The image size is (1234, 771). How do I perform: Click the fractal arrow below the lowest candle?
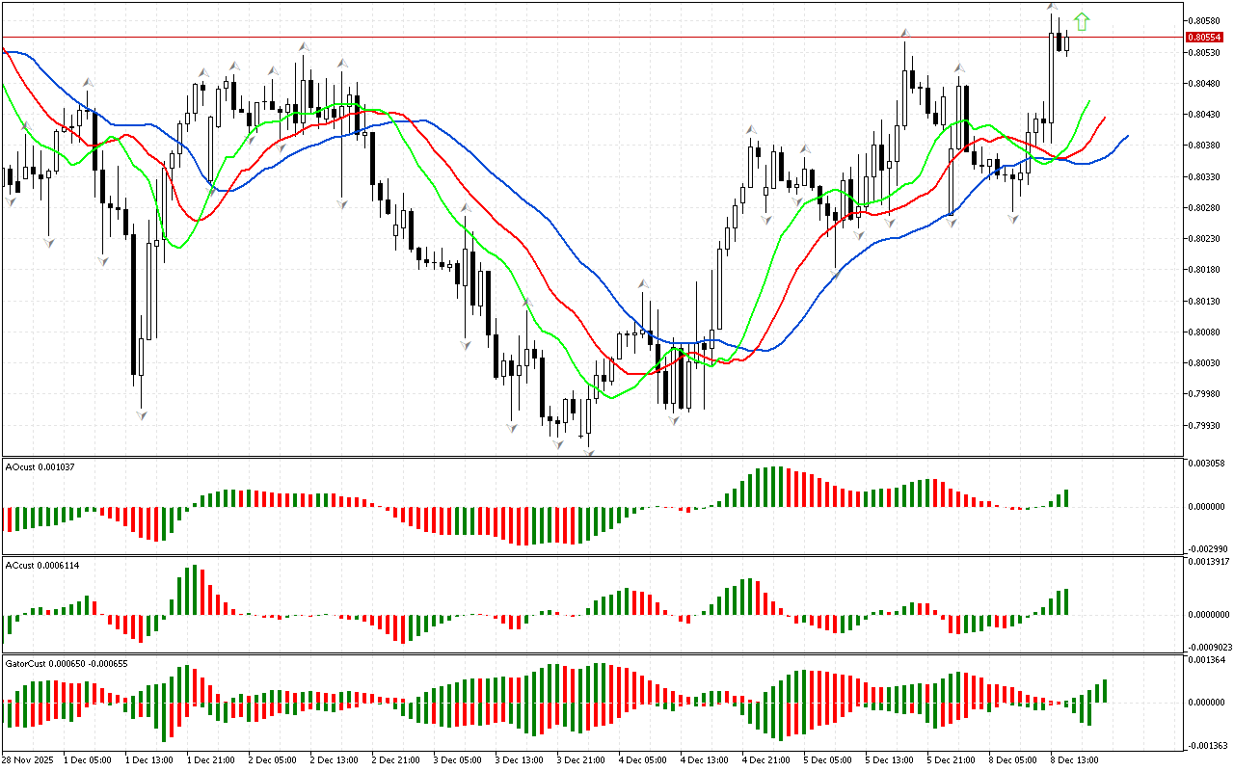(588, 451)
